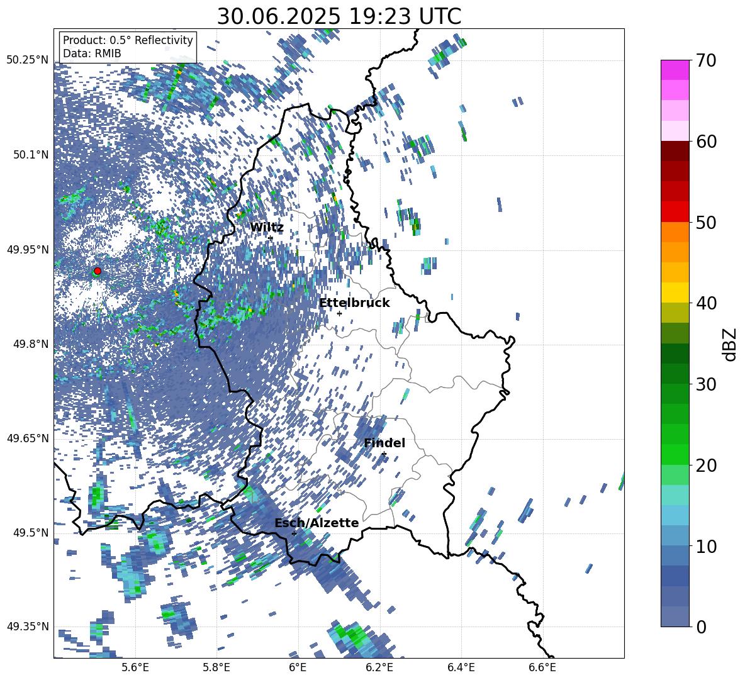
Task: Click the 60 tick label on colorbar
Action: click(x=705, y=142)
